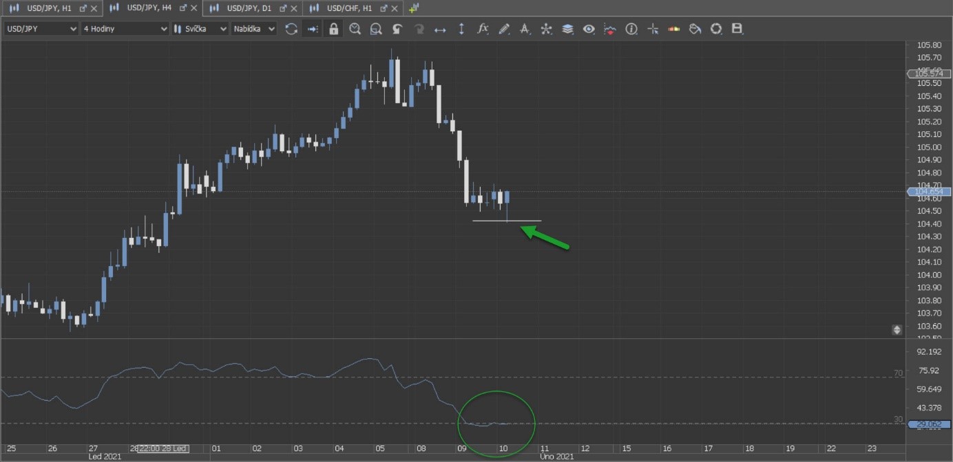Toggle the eye visibility icon in toolbar
953x462 pixels.
coord(589,29)
